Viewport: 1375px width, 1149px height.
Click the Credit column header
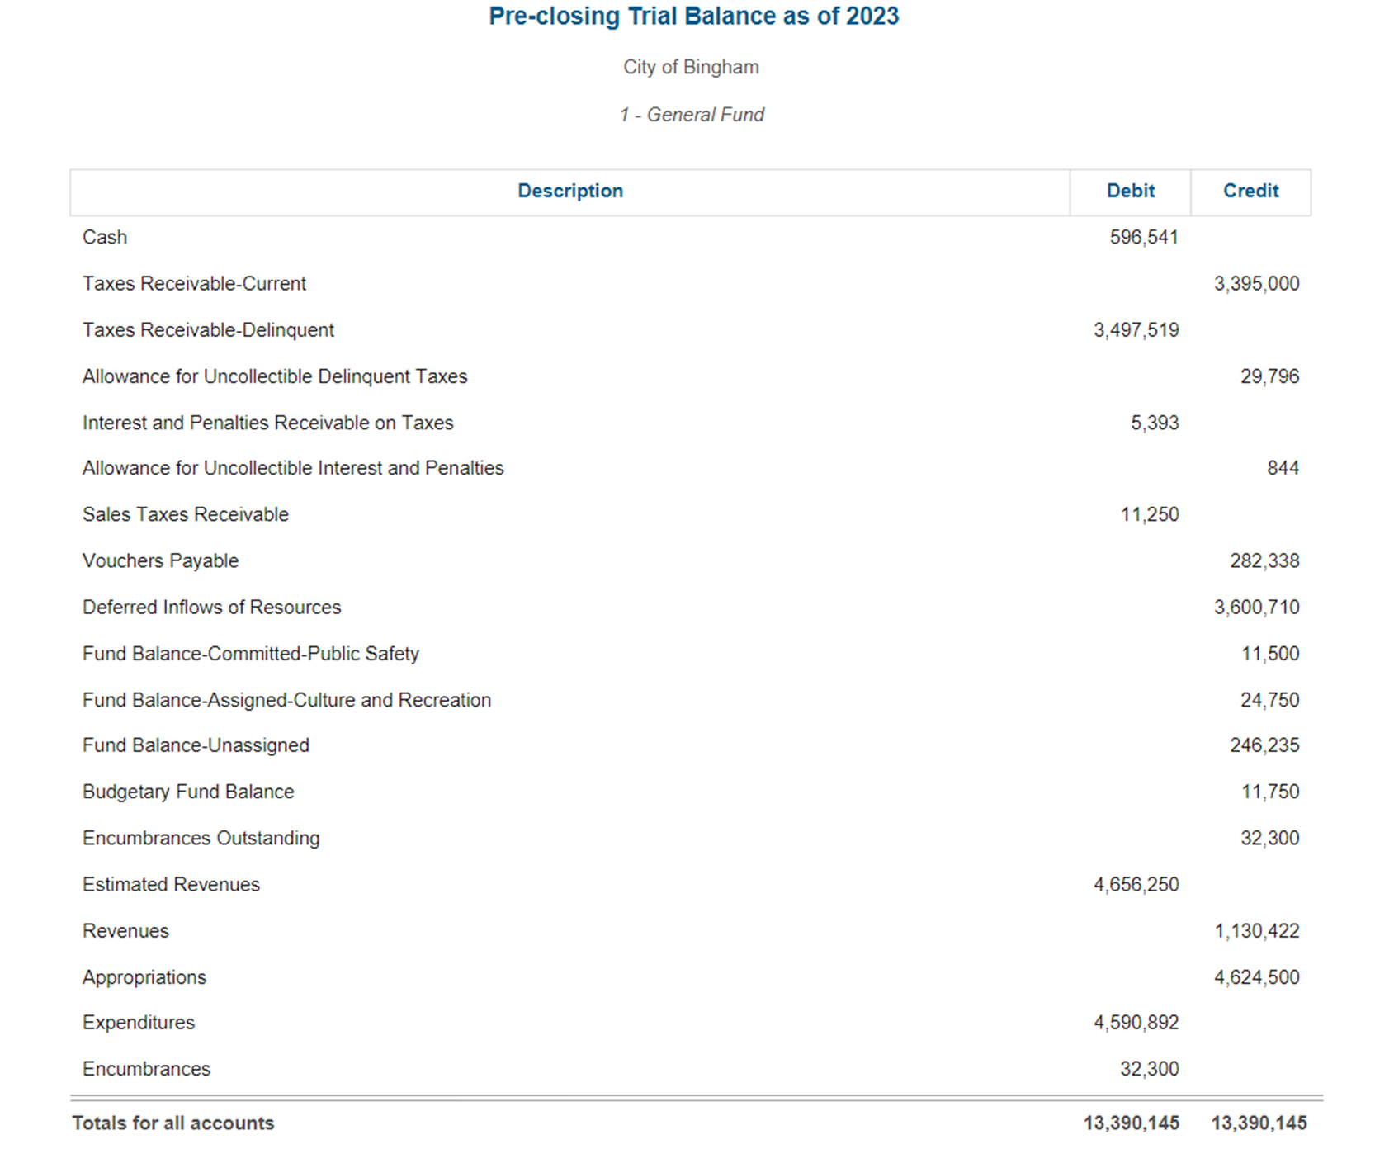1250,191
